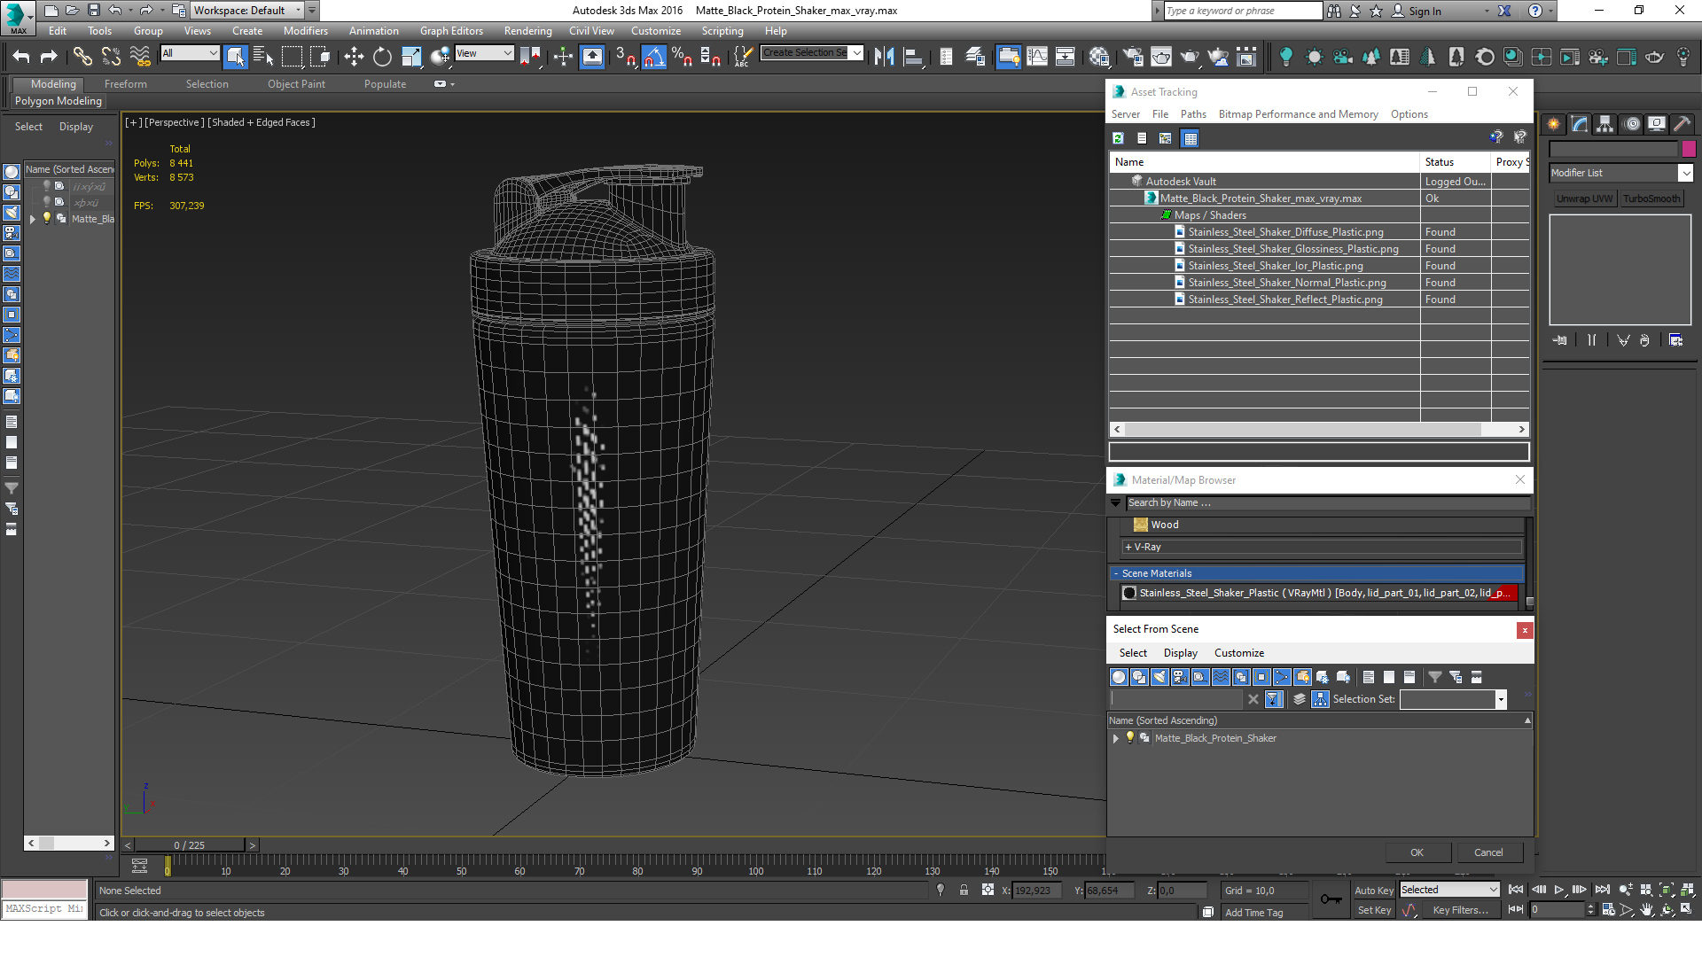Image resolution: width=1702 pixels, height=957 pixels.
Task: Click Asset Tracking horizontal scrollbar
Action: click(1301, 429)
